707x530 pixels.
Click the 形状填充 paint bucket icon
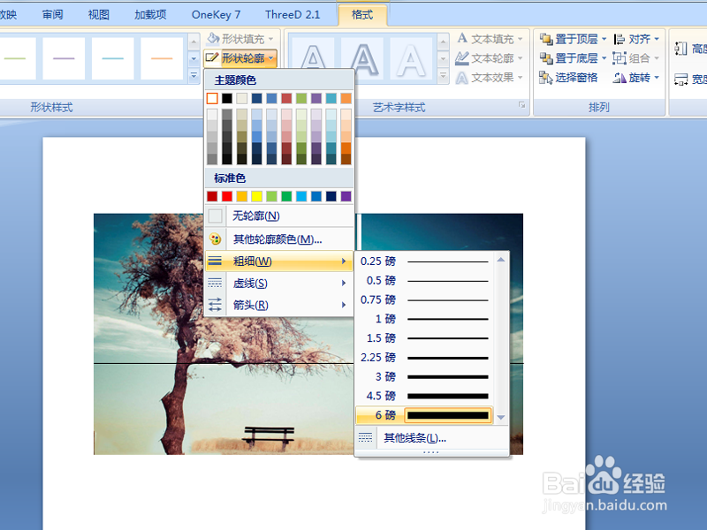coord(213,38)
